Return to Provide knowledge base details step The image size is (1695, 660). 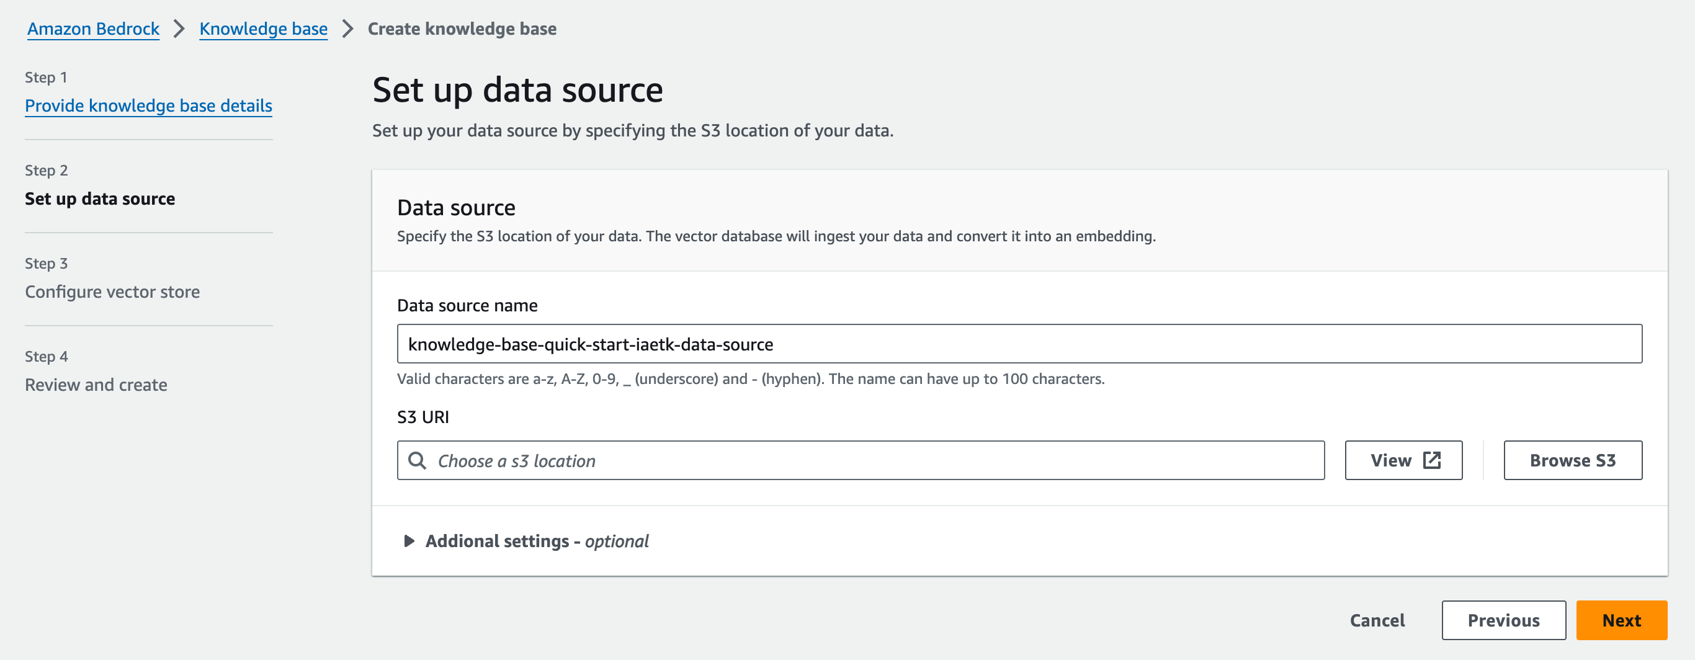click(x=149, y=106)
